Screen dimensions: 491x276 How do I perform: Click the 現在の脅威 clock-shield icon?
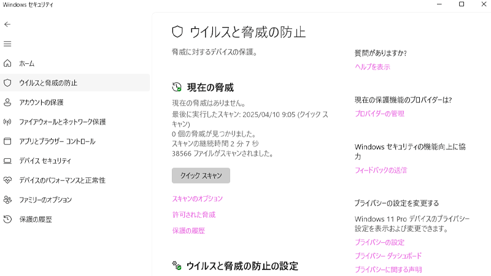(177, 87)
